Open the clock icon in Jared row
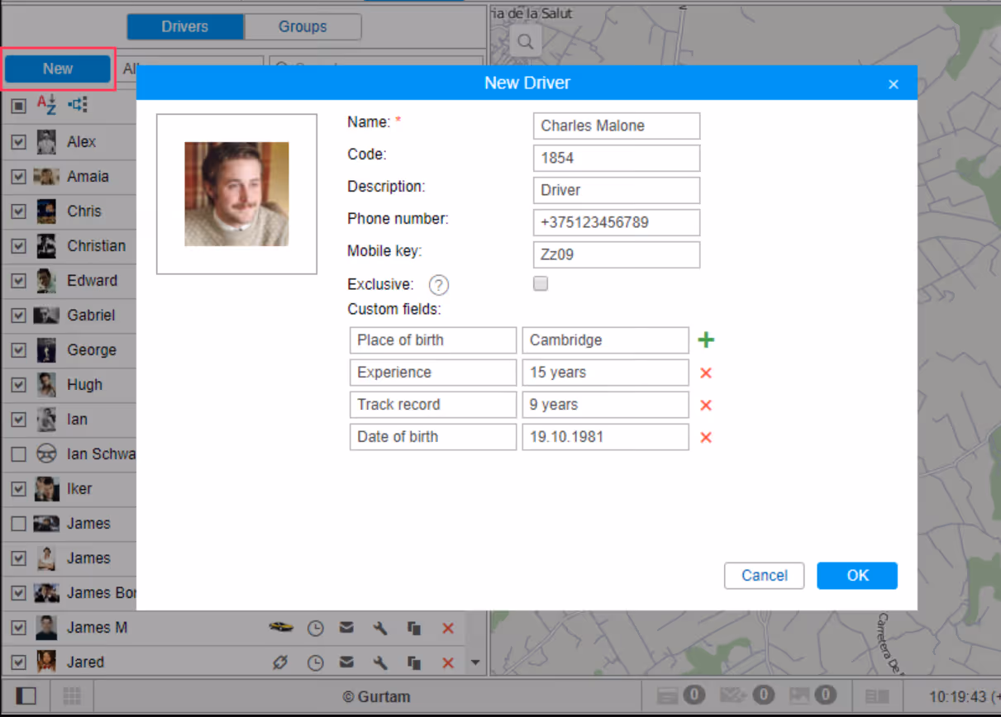 pyautogui.click(x=316, y=662)
